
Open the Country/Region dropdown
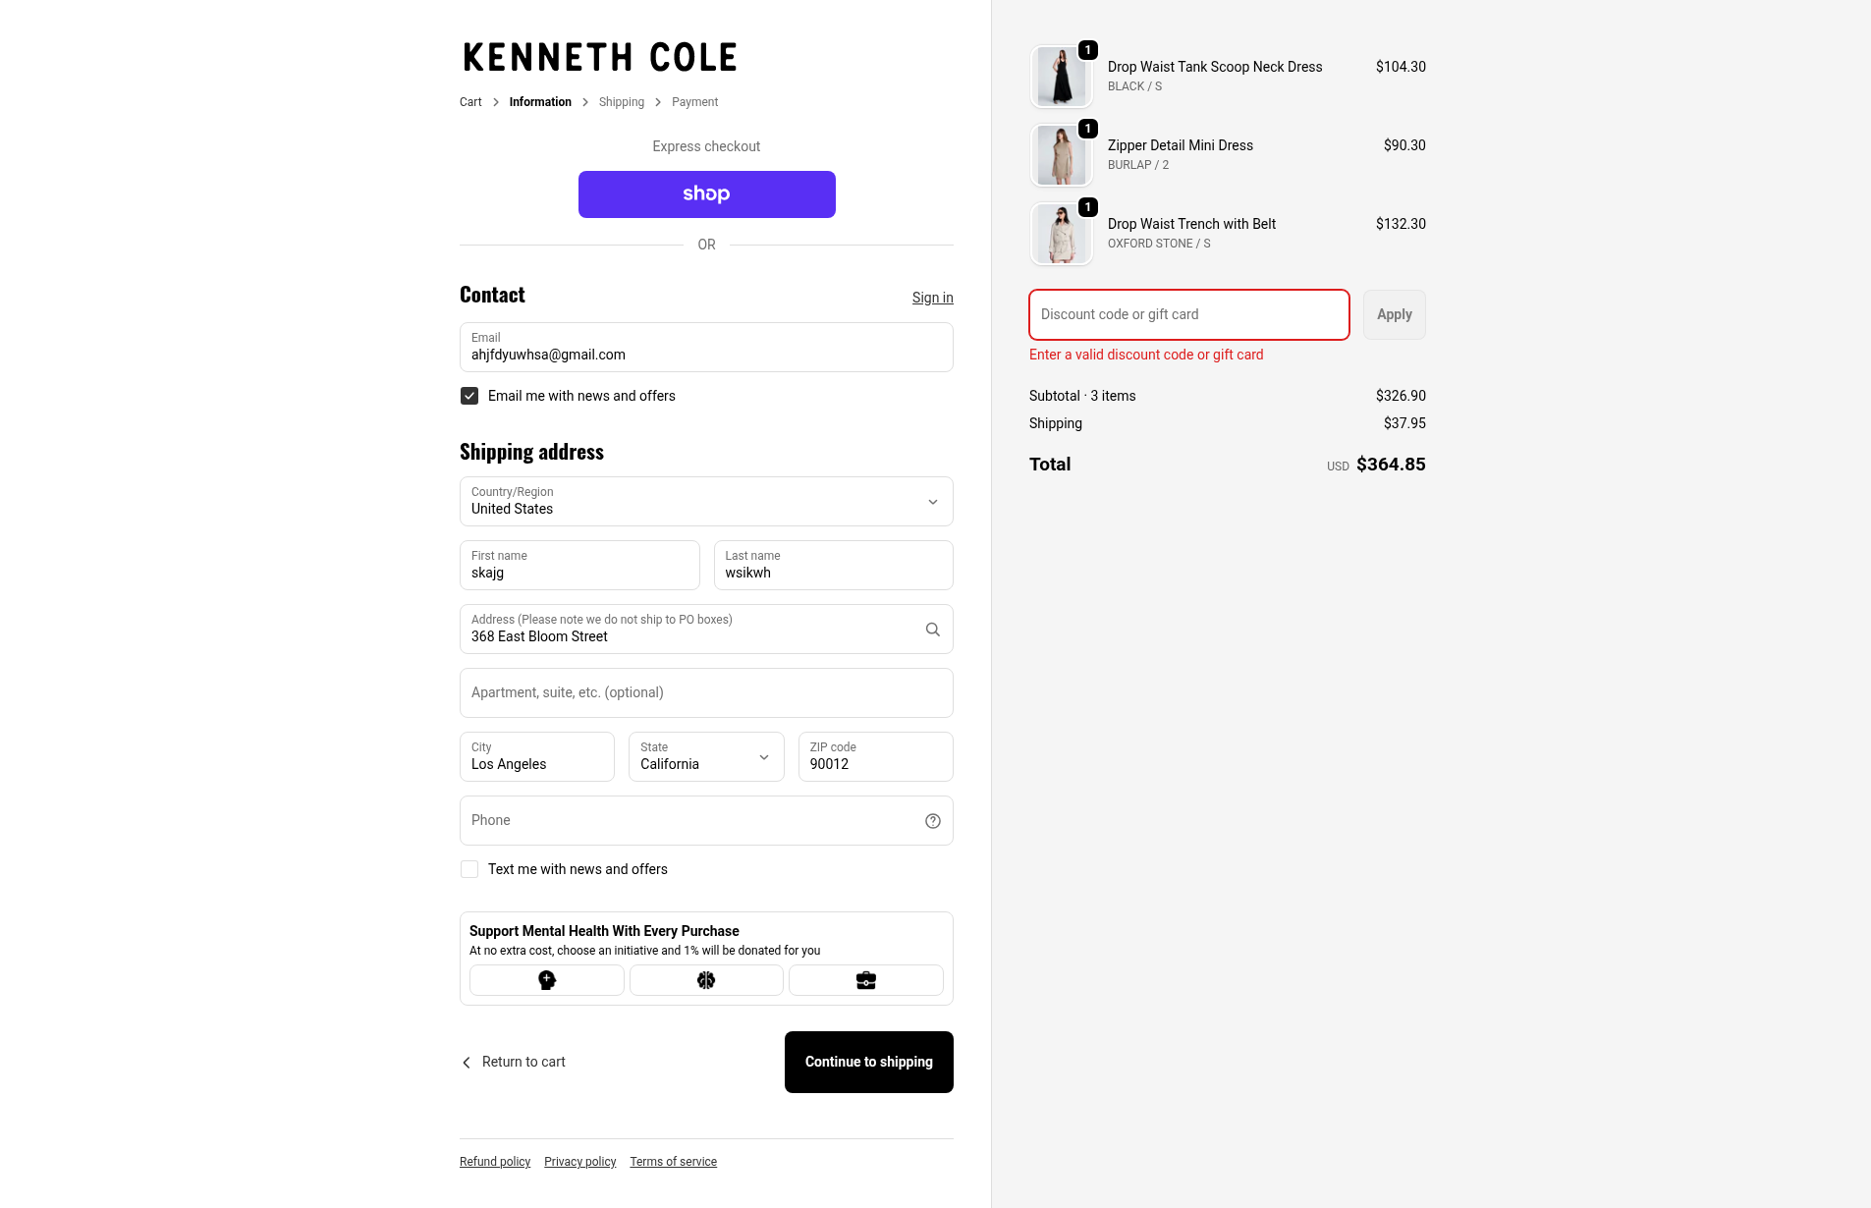(x=706, y=502)
